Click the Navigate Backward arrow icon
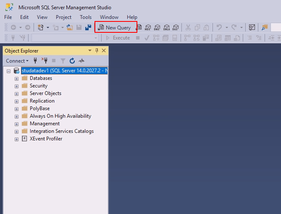The width and height of the screenshot is (281, 214). 13,27
